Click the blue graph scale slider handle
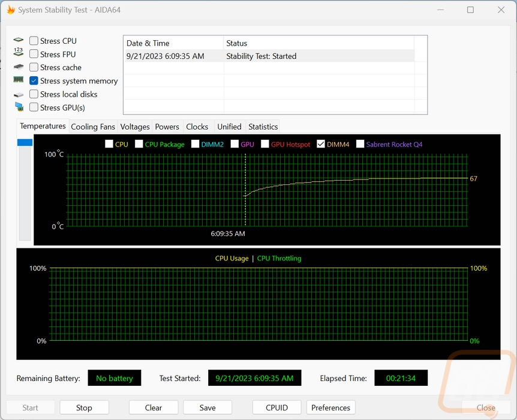517x420 pixels. [x=25, y=143]
